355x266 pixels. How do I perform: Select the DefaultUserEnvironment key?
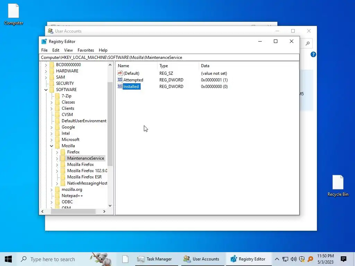click(84, 121)
